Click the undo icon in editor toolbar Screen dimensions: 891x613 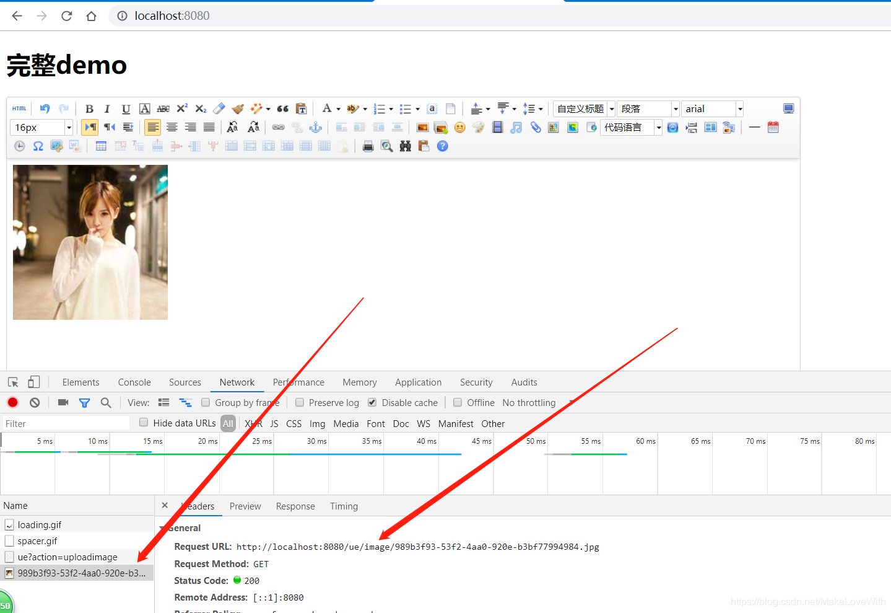point(45,108)
